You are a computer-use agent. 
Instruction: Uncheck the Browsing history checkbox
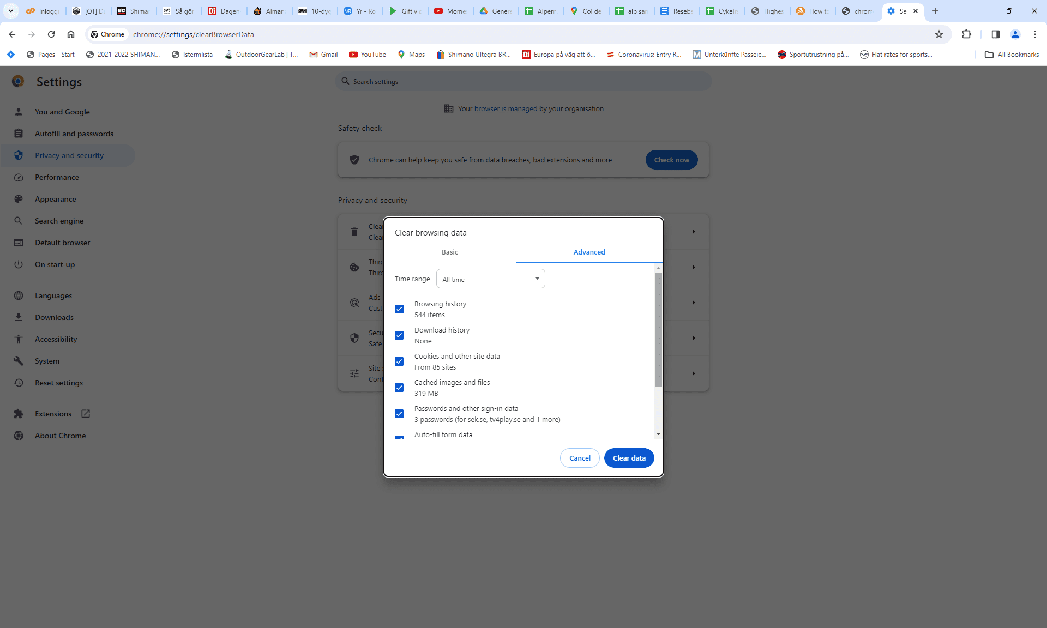click(399, 309)
